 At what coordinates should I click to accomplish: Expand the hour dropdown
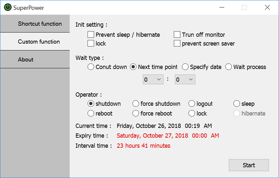(x=153, y=79)
